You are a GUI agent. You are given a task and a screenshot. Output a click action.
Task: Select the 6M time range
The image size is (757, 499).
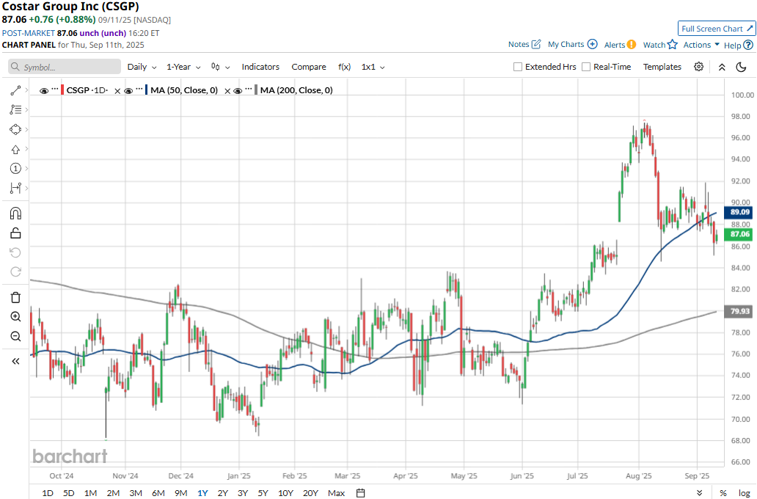click(x=158, y=492)
